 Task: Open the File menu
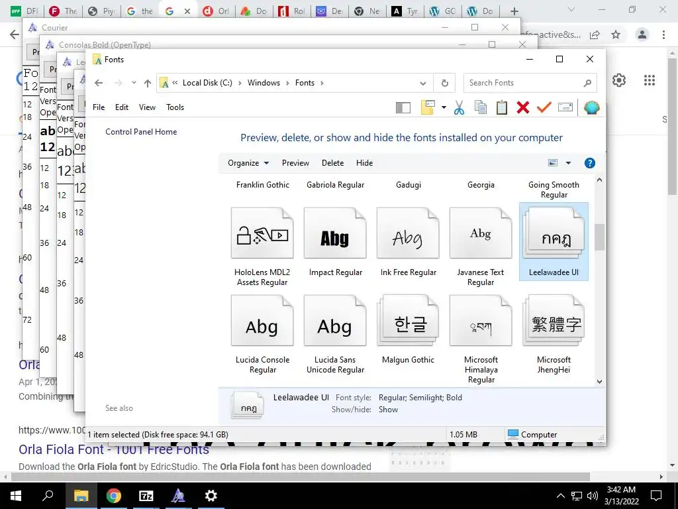[99, 107]
